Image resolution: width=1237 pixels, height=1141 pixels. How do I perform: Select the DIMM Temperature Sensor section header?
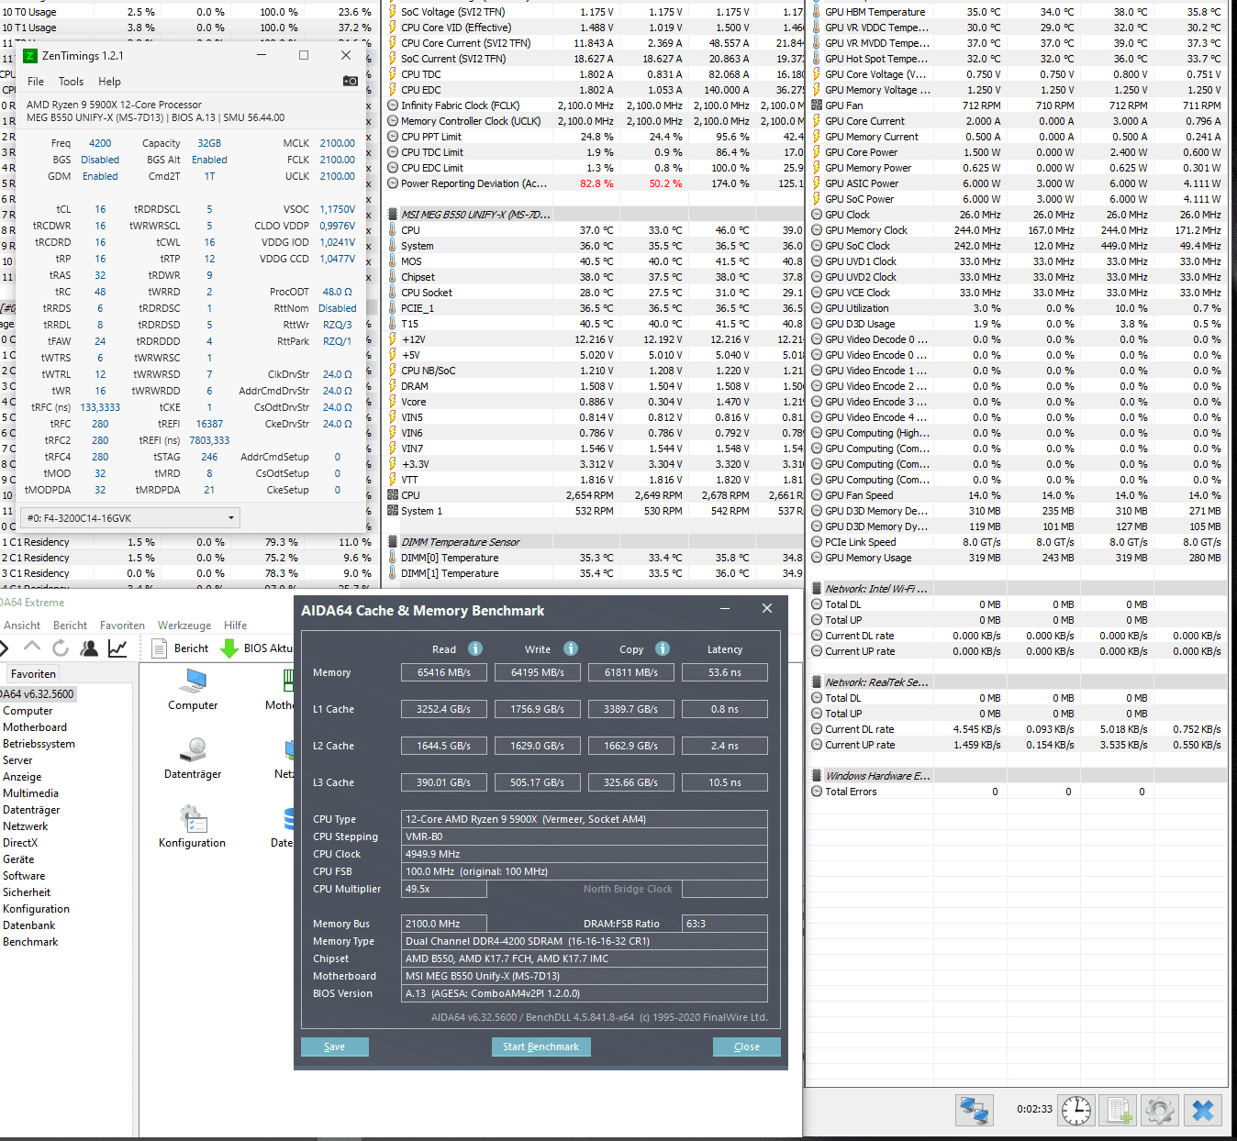click(x=595, y=542)
